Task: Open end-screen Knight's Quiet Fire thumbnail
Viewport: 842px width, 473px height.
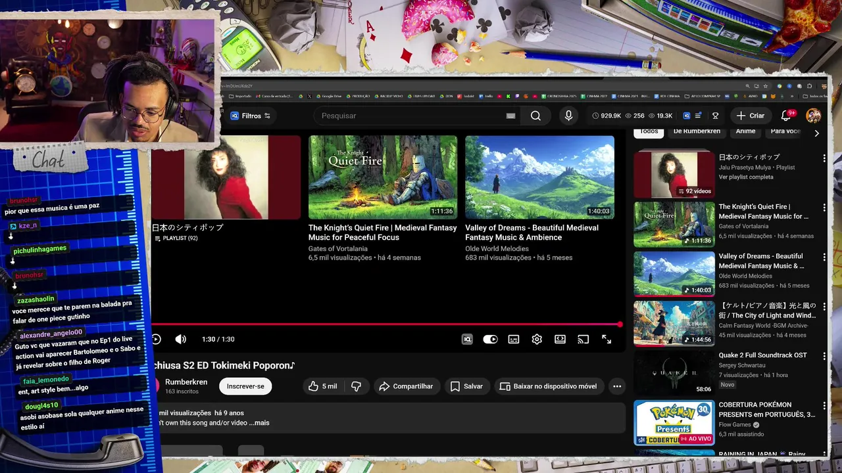Action: pyautogui.click(x=383, y=177)
